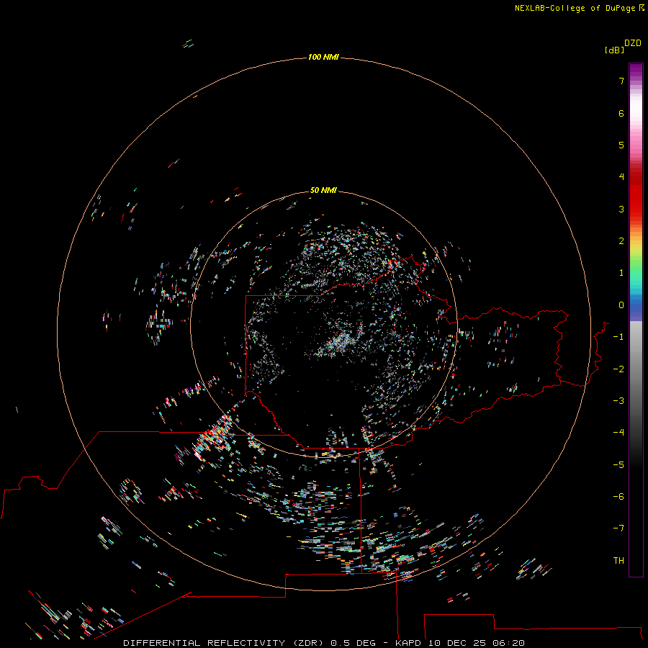Click the DZD legend title
The height and width of the screenshot is (648, 648).
633,43
